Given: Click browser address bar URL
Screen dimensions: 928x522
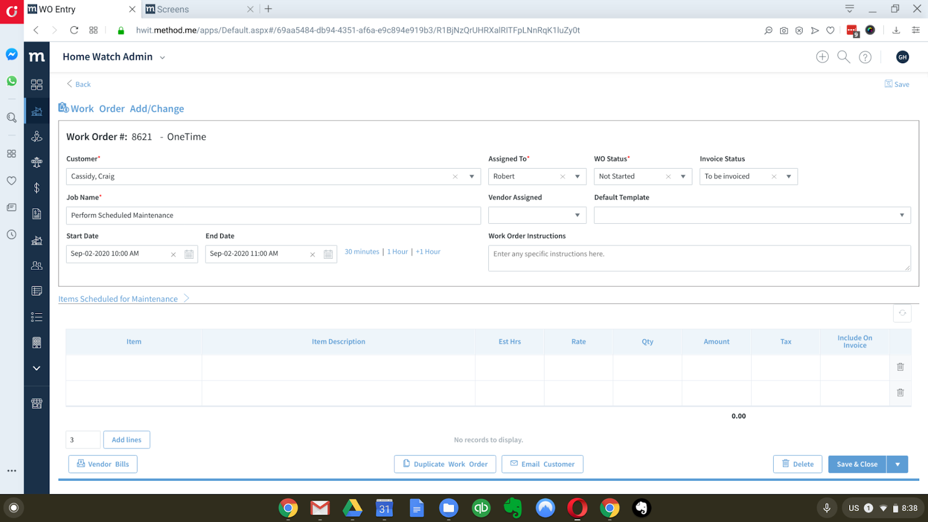Looking at the screenshot, I should coord(358,30).
